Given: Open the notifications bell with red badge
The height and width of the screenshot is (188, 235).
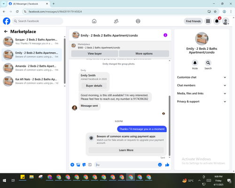Looking at the screenshot, I should pyautogui.click(x=217, y=21).
